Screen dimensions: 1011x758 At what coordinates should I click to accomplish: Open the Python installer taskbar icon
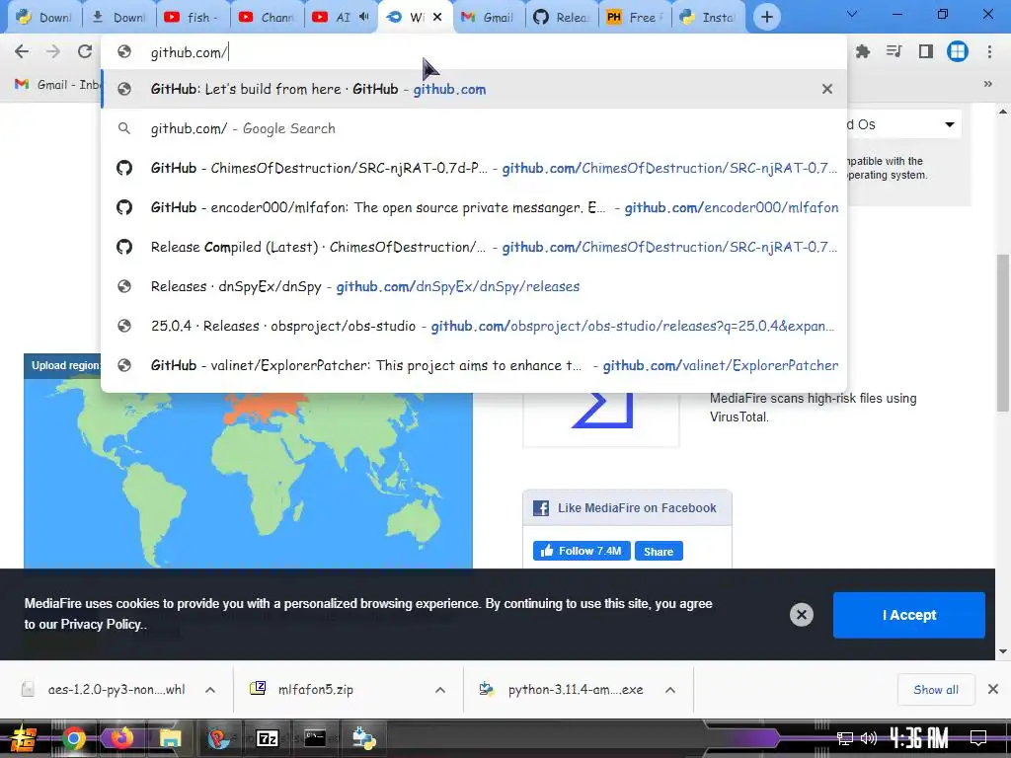click(x=363, y=738)
